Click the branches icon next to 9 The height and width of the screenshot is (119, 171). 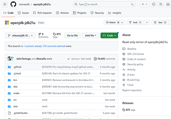tap(40, 34)
